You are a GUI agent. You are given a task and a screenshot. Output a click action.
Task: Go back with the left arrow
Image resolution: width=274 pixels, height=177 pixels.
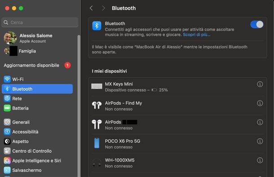[91, 8]
